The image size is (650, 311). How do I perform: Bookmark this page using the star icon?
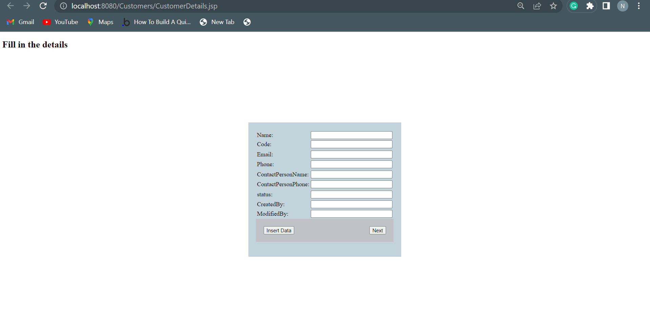(553, 6)
